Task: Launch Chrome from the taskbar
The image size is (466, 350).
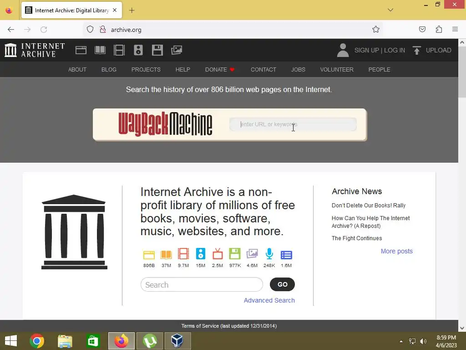Action: pyautogui.click(x=37, y=341)
